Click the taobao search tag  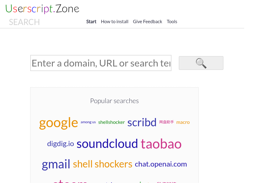(161, 144)
